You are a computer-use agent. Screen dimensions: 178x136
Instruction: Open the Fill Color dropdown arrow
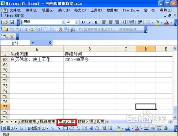(x=162, y=22)
